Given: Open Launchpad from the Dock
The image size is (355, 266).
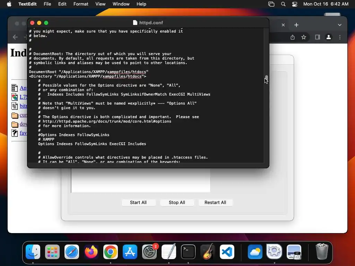Looking at the screenshot, I should click(52, 252).
